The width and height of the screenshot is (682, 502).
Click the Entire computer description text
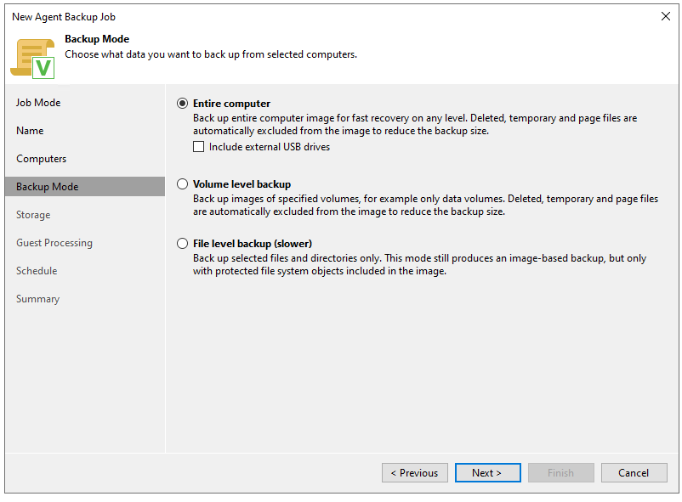[x=415, y=125]
